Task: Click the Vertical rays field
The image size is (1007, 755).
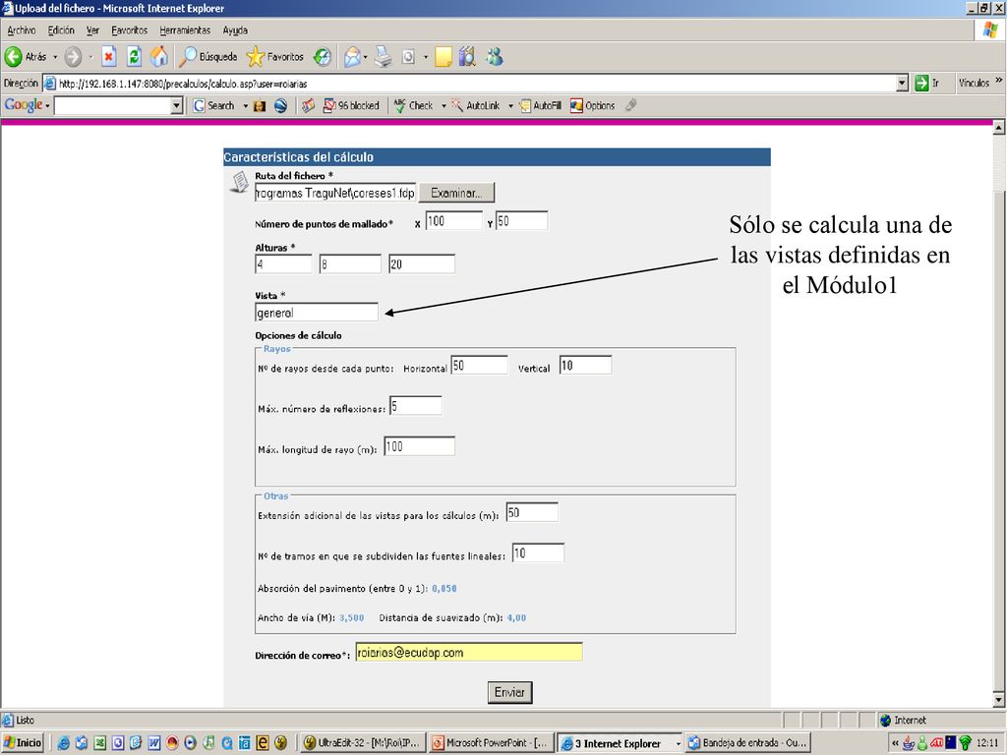Action: 585,366
